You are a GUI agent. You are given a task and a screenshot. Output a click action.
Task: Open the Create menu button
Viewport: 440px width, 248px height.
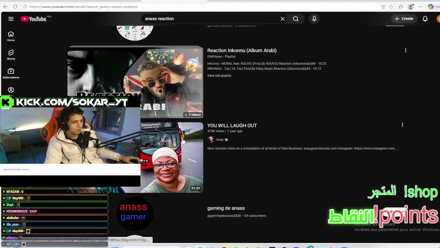[x=404, y=19]
